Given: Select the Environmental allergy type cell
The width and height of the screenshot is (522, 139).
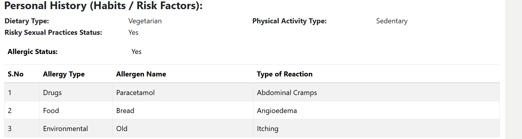Looking at the screenshot, I should pos(65,129).
